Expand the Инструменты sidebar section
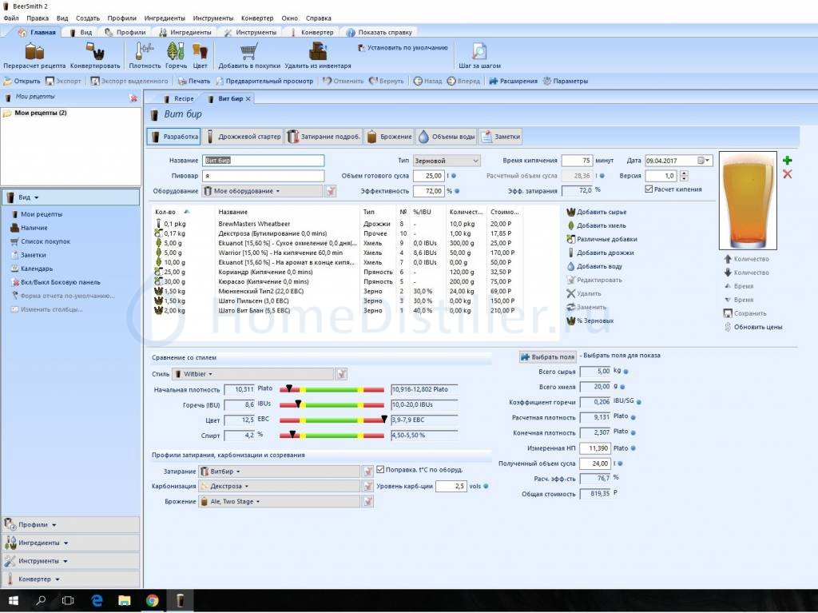 click(x=70, y=561)
